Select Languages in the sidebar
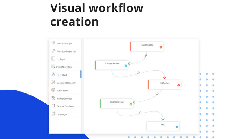Screen dimensions: 247x139 point(65,114)
